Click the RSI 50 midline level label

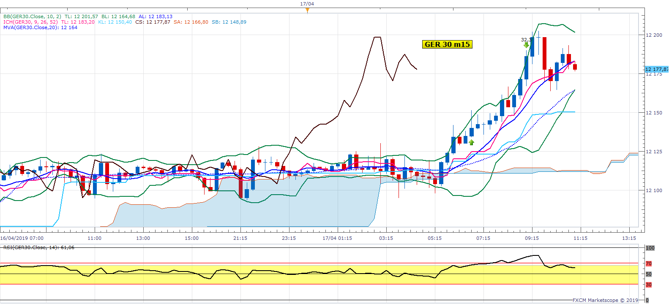(x=649, y=274)
